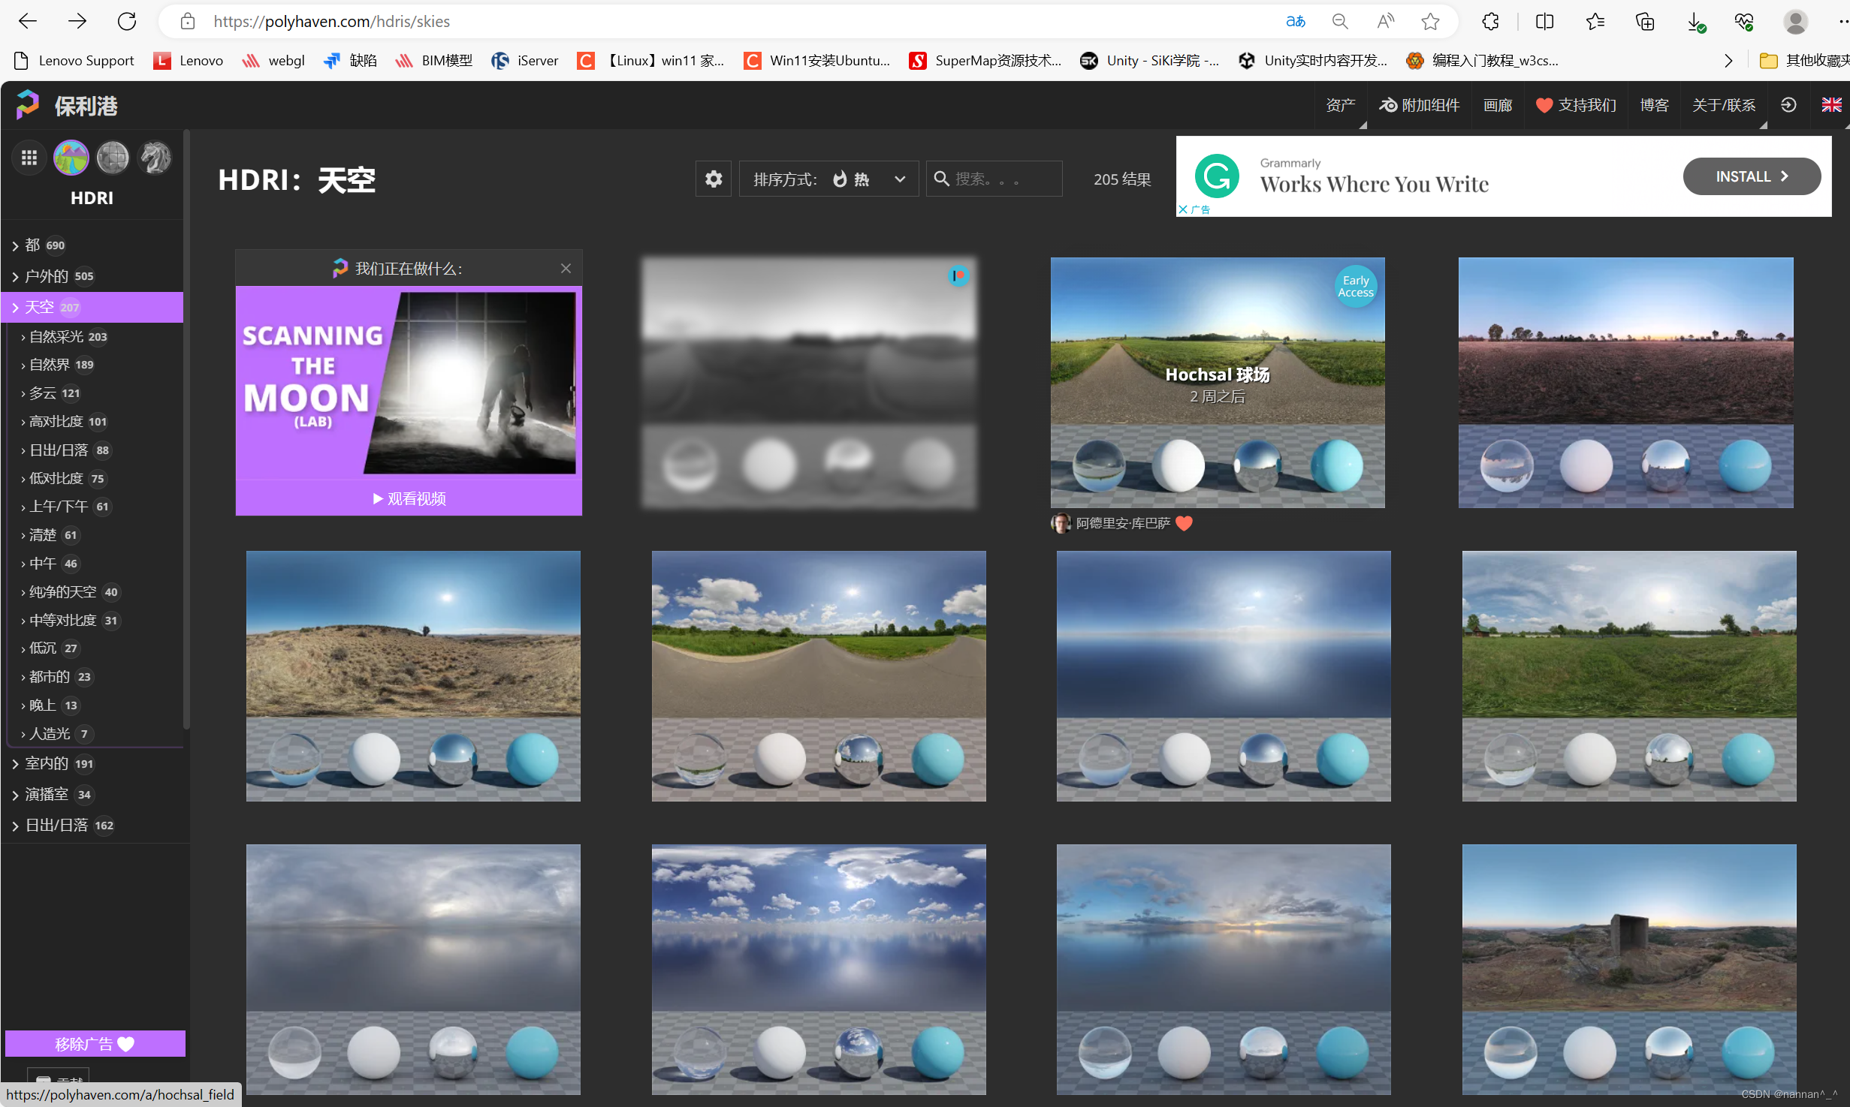1850x1107 pixels.
Task: Click the 移除广告 button
Action: 95,1043
